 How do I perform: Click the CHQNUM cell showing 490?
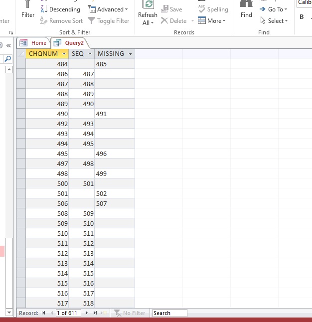[47, 114]
